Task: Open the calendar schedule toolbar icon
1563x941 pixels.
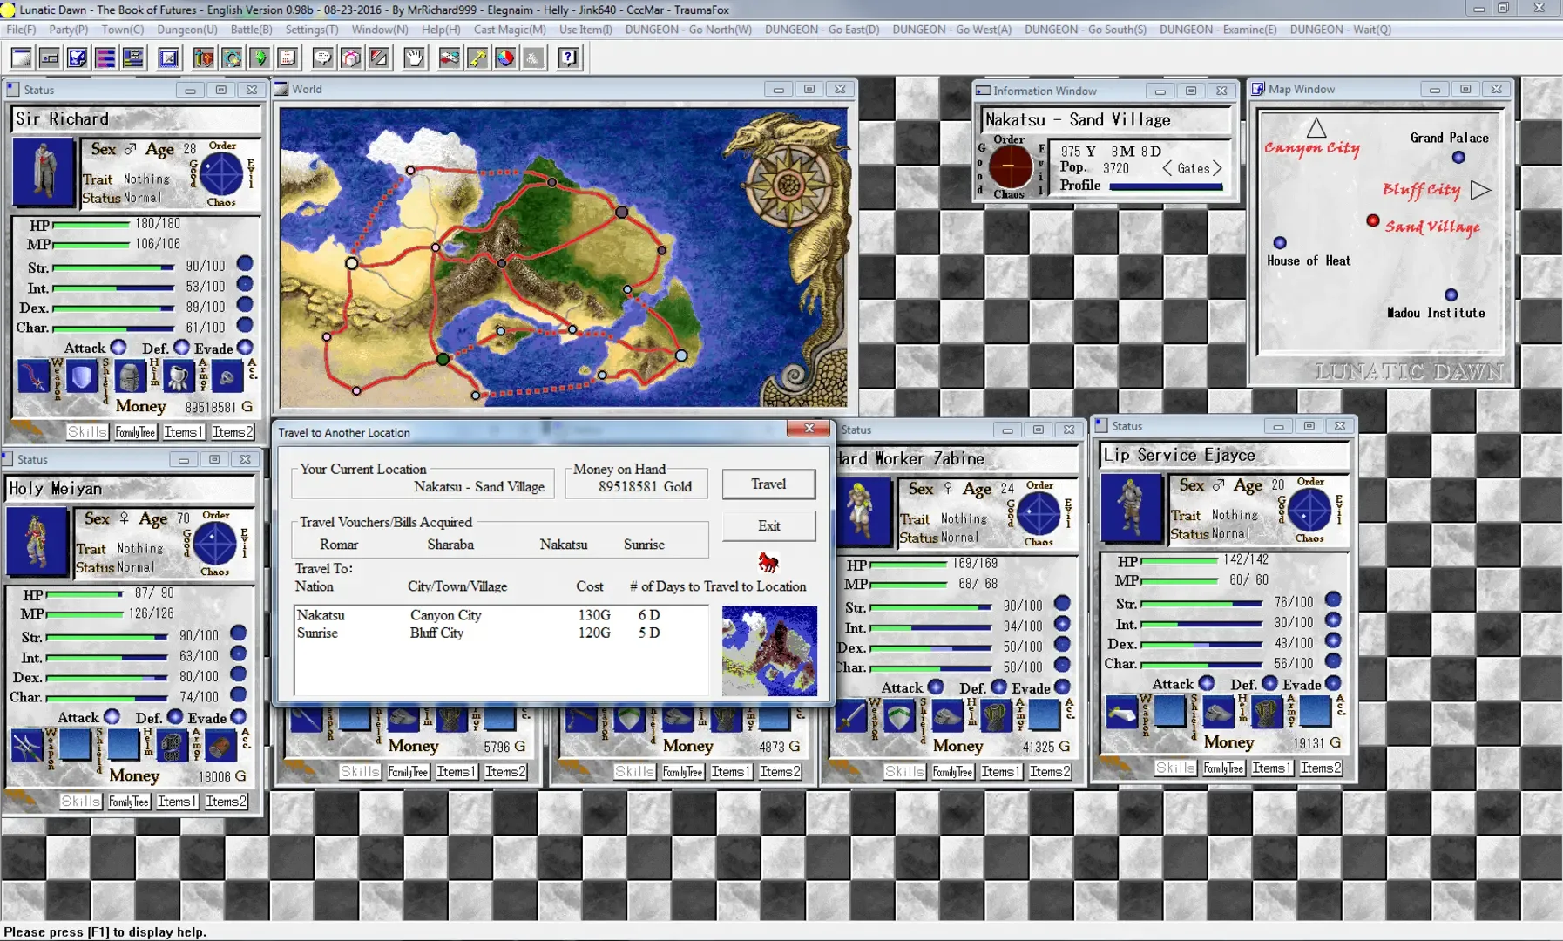Action: tap(289, 58)
